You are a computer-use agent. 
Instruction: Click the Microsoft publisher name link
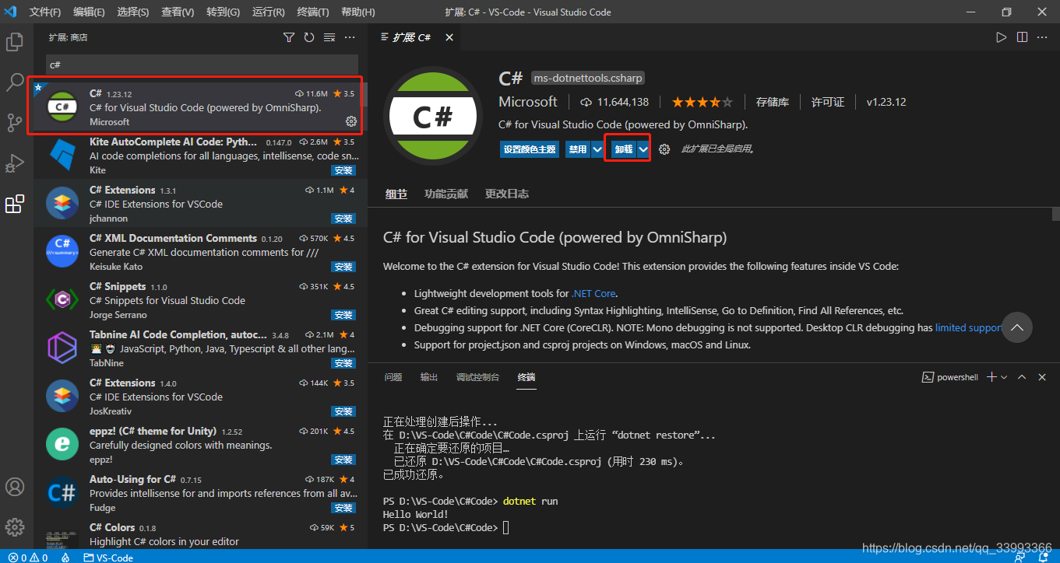point(528,102)
